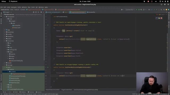The image size is (170, 95).
Task: Open the Navigate menu
Action: [14, 7]
